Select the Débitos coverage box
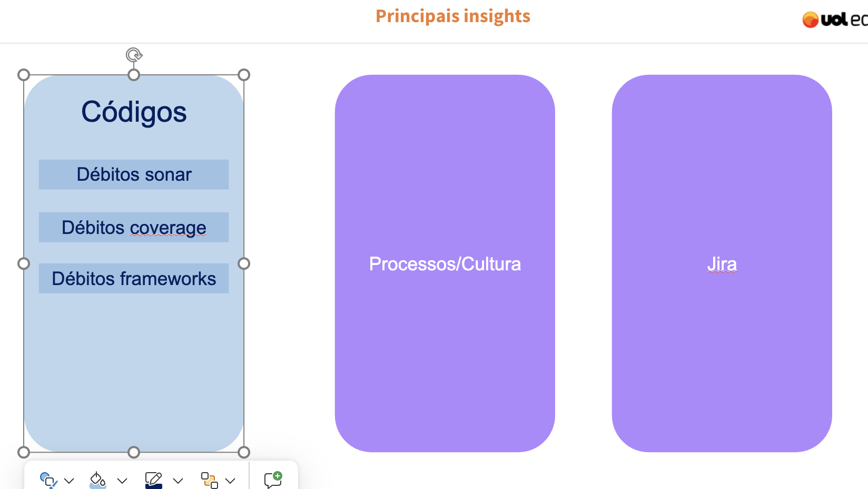The width and height of the screenshot is (868, 489). 134,227
